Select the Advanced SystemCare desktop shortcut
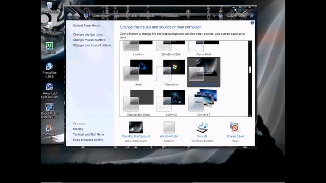 pos(49,90)
